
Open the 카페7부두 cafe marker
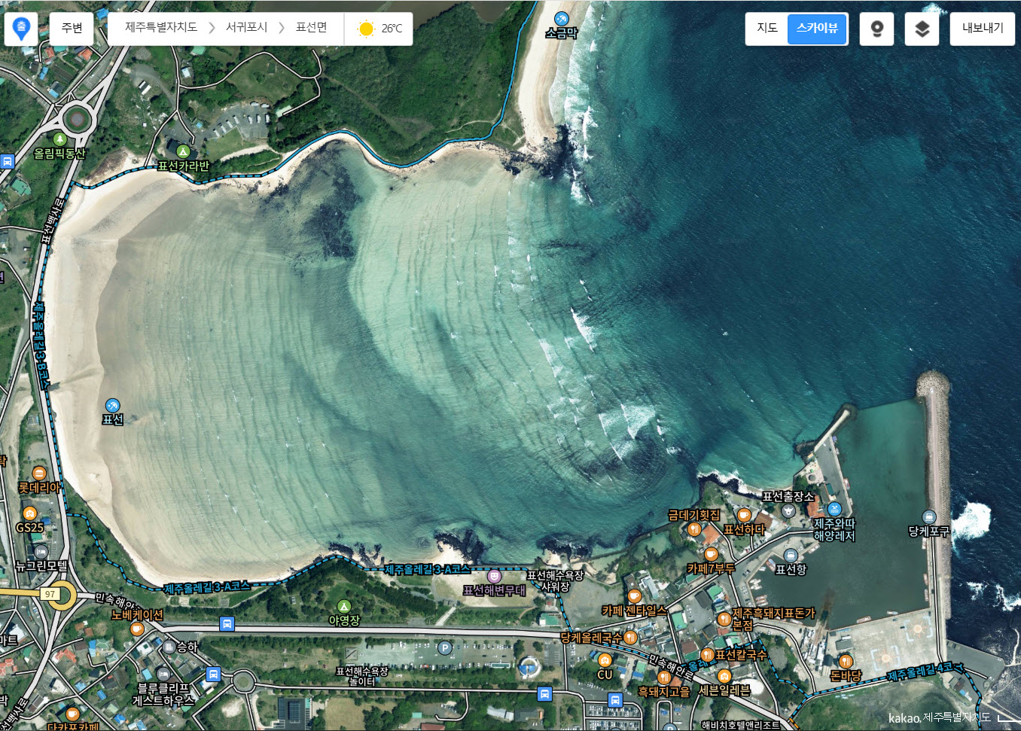[x=711, y=555]
